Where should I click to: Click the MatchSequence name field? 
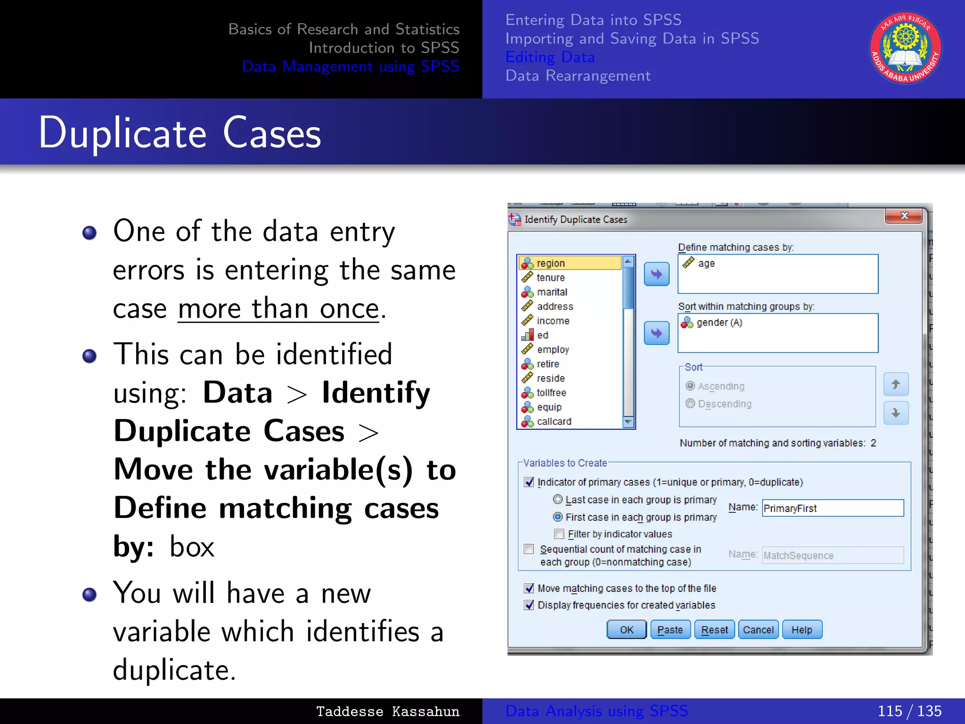(x=833, y=555)
